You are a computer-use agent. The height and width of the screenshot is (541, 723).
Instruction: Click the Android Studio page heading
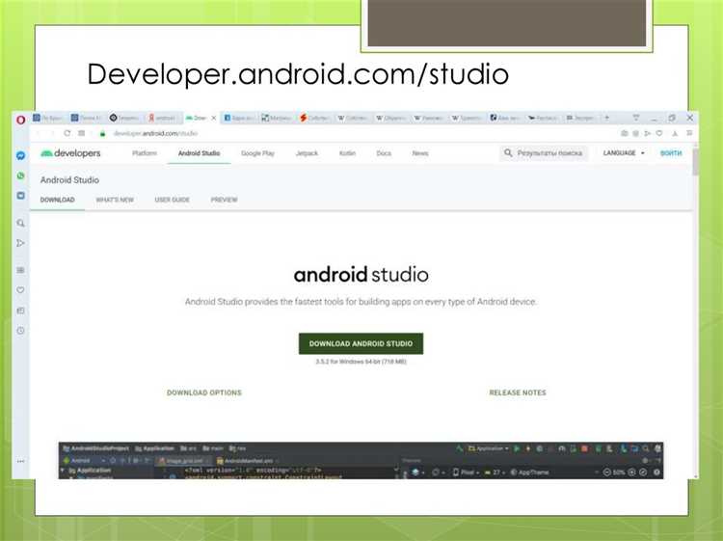pos(69,180)
